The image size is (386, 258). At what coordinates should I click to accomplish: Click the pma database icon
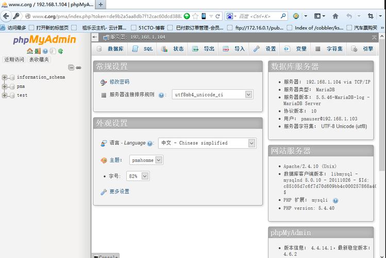click(x=12, y=87)
